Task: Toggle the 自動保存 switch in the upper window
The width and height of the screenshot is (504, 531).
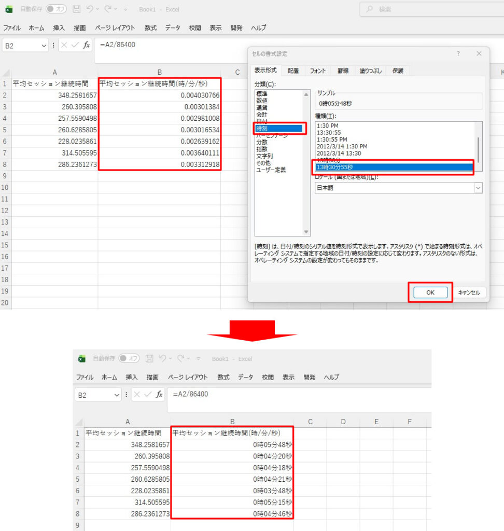Action: pyautogui.click(x=56, y=9)
